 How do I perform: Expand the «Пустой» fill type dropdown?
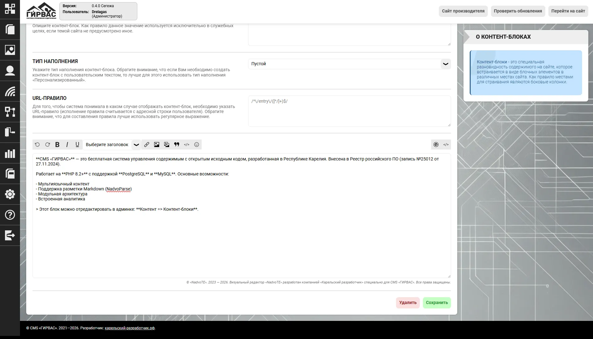coord(349,64)
